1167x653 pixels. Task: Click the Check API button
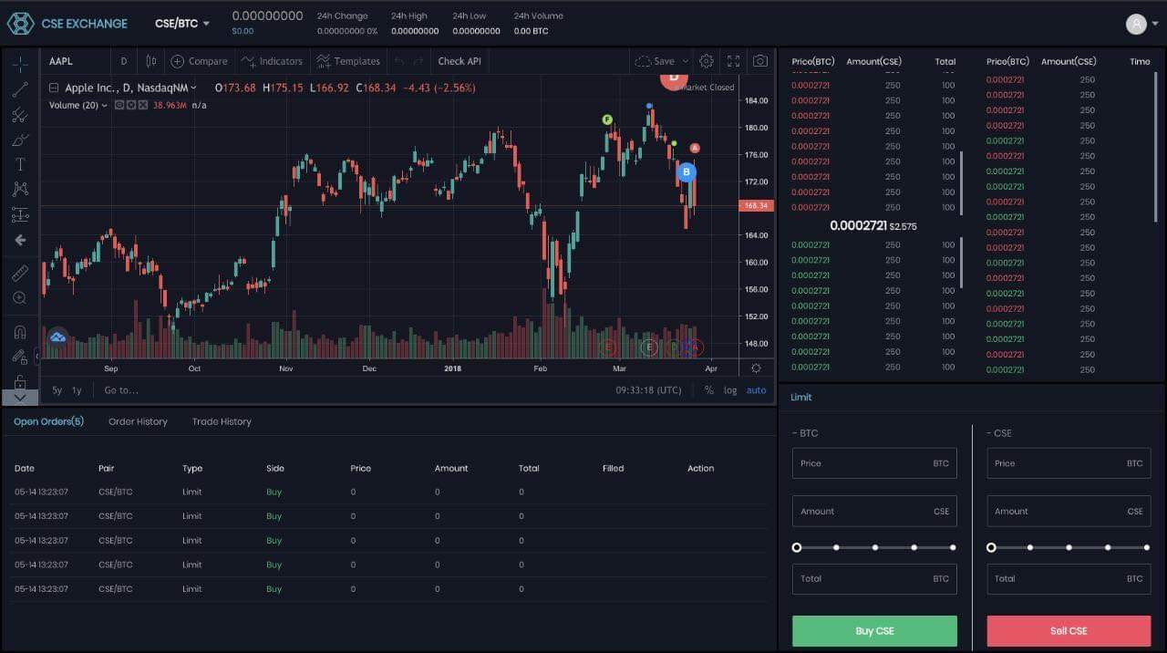460,61
